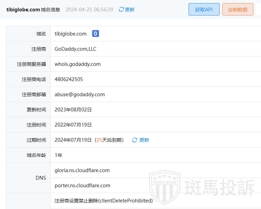Click the 更新时间 row label
This screenshot has height=209, width=261.
tap(36, 110)
